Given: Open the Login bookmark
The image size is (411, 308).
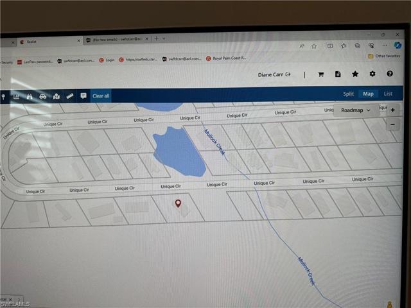Looking at the screenshot, I should pos(107,60).
